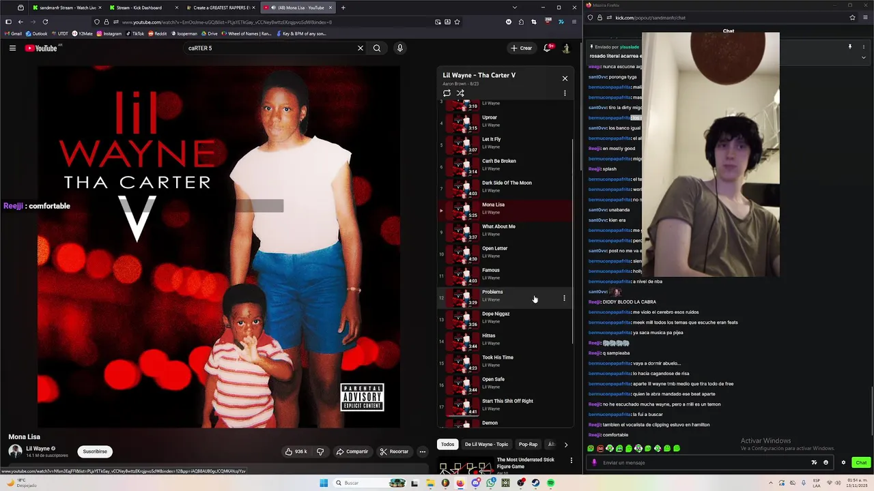Open more video actions ellipsis

click(x=423, y=451)
